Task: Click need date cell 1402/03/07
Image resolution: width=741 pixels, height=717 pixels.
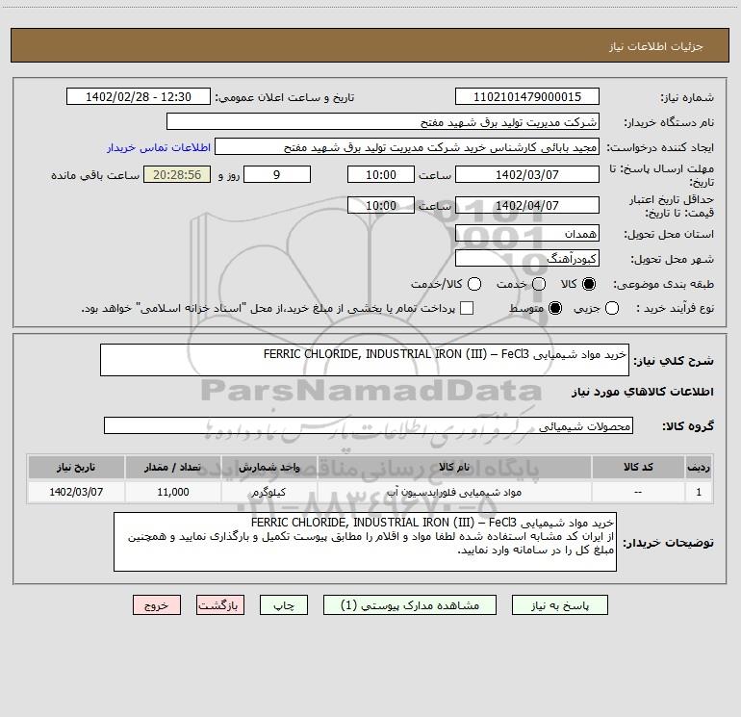Action: pyautogui.click(x=76, y=492)
